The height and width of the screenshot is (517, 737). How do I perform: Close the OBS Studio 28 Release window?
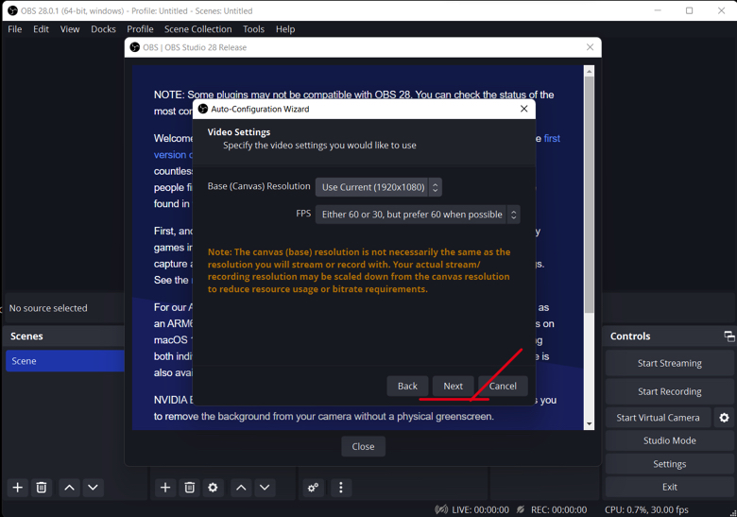[x=590, y=47]
